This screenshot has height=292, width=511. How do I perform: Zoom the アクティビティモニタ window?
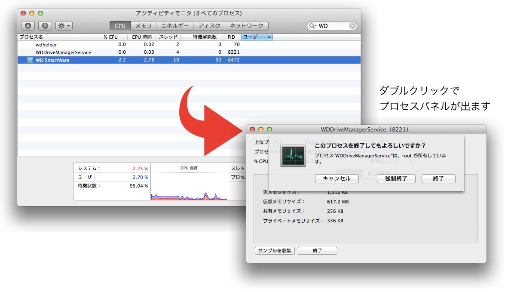point(40,13)
